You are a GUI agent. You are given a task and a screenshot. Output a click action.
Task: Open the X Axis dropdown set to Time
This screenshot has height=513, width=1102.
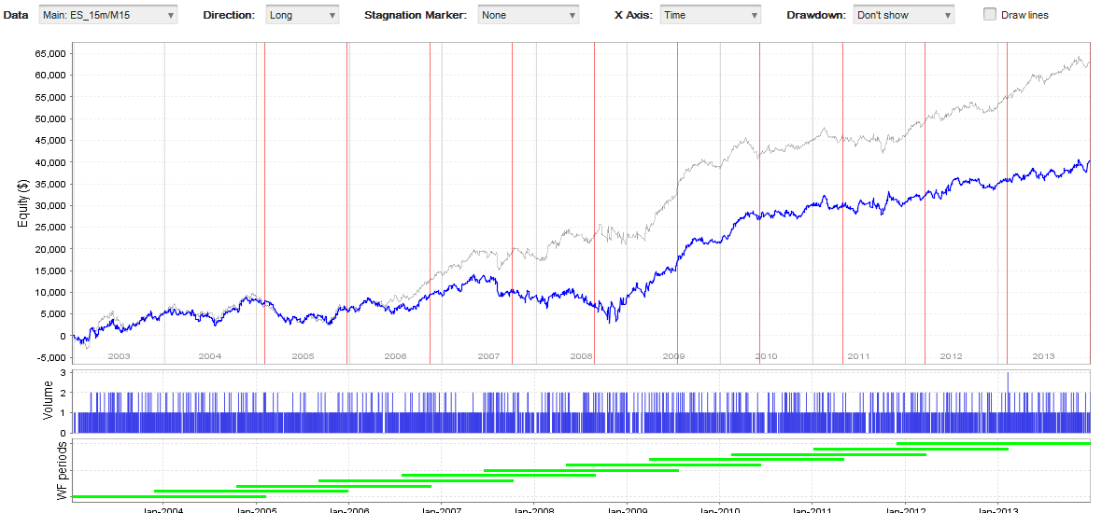pos(711,15)
